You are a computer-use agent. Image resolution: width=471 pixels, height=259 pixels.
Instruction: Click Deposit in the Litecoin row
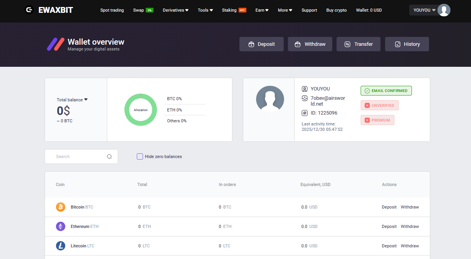point(389,246)
